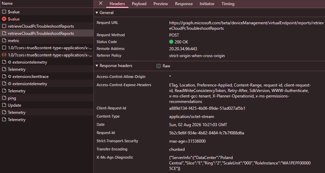The image size is (325, 173).
Task: Select the failed $value request with red icon
Action: (47, 19)
